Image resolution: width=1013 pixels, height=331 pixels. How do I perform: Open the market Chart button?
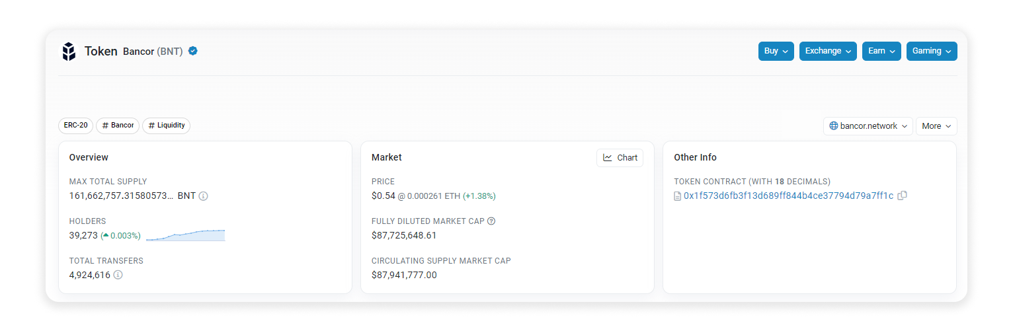click(620, 158)
